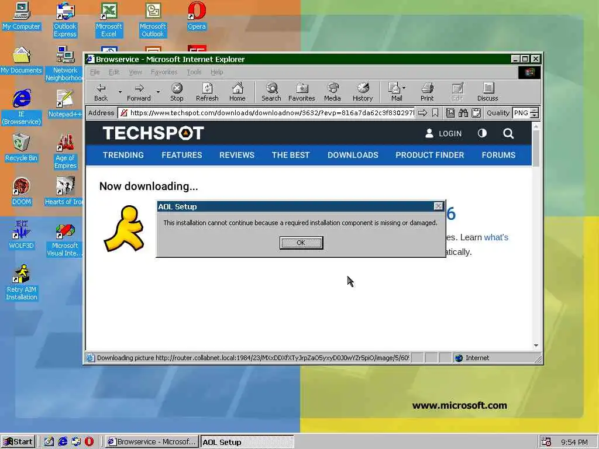Close the AOL Setup dialog
599x449 pixels.
click(438, 206)
